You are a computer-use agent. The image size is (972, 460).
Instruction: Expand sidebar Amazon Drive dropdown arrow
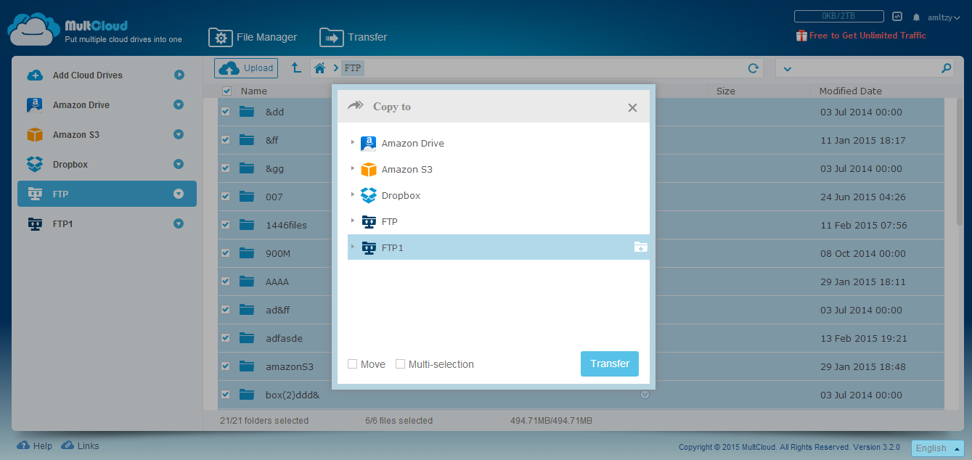coord(179,104)
